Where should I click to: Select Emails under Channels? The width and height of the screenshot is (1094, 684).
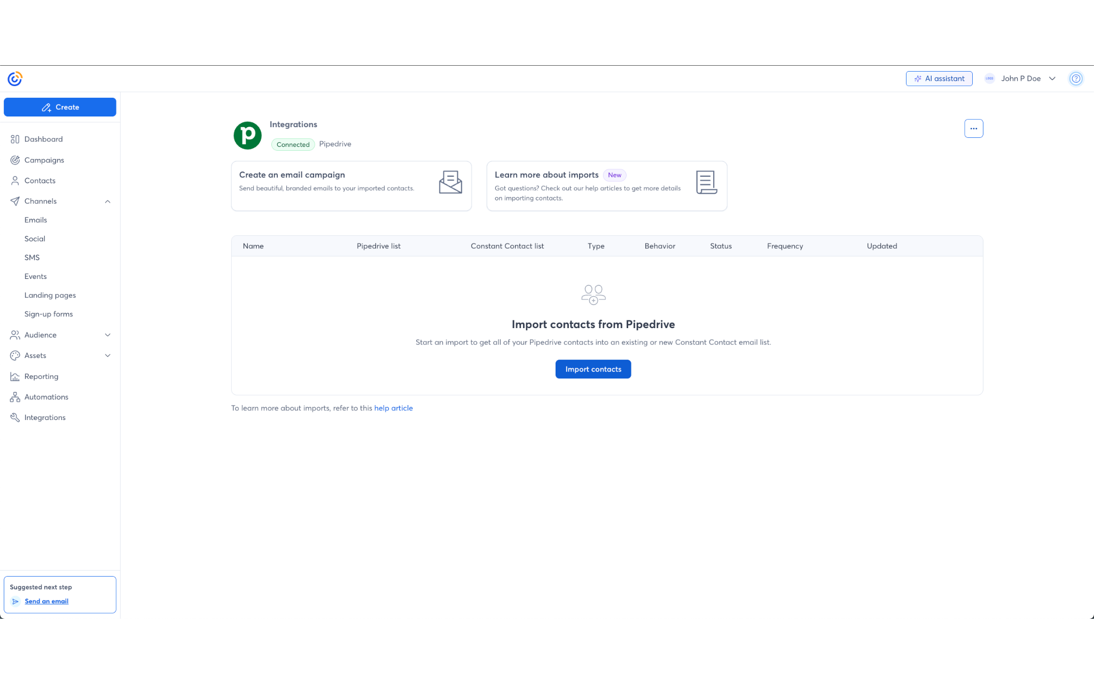(35, 220)
